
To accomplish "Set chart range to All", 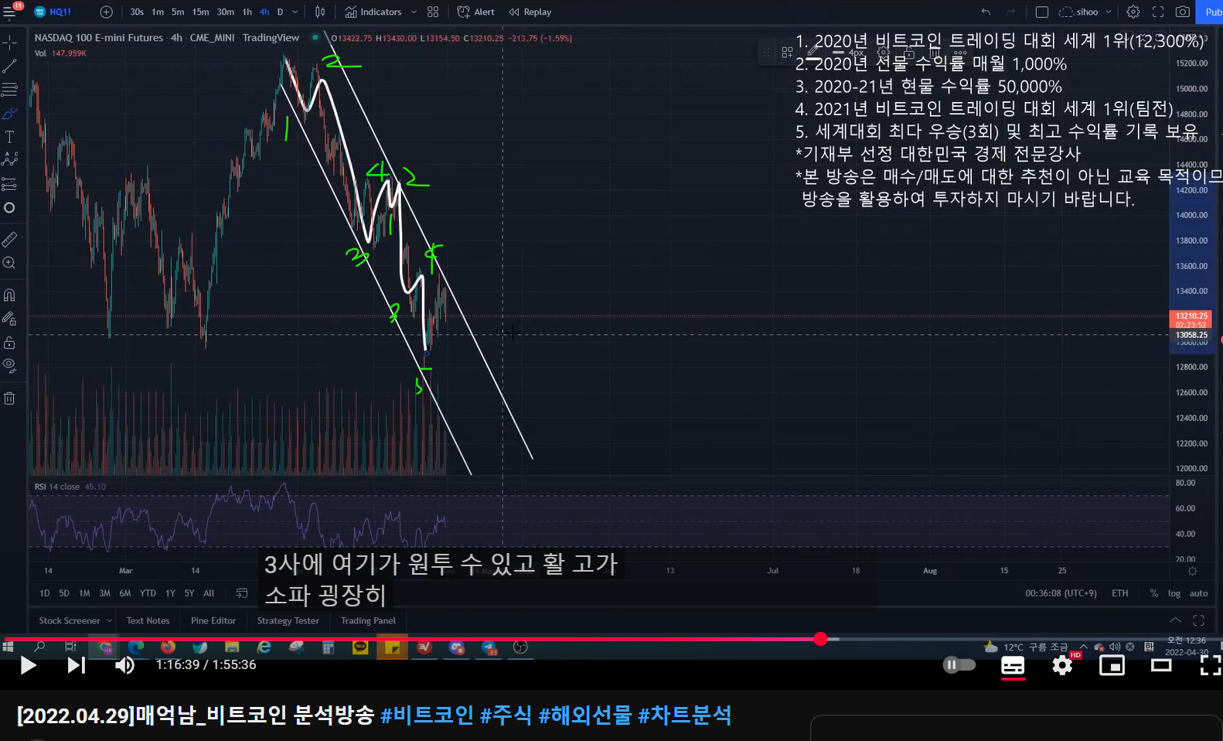I will coord(209,593).
